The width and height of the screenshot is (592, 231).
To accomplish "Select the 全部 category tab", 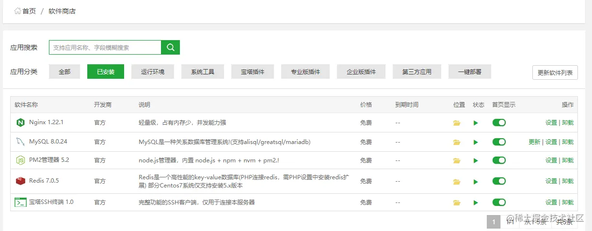I will tap(64, 72).
